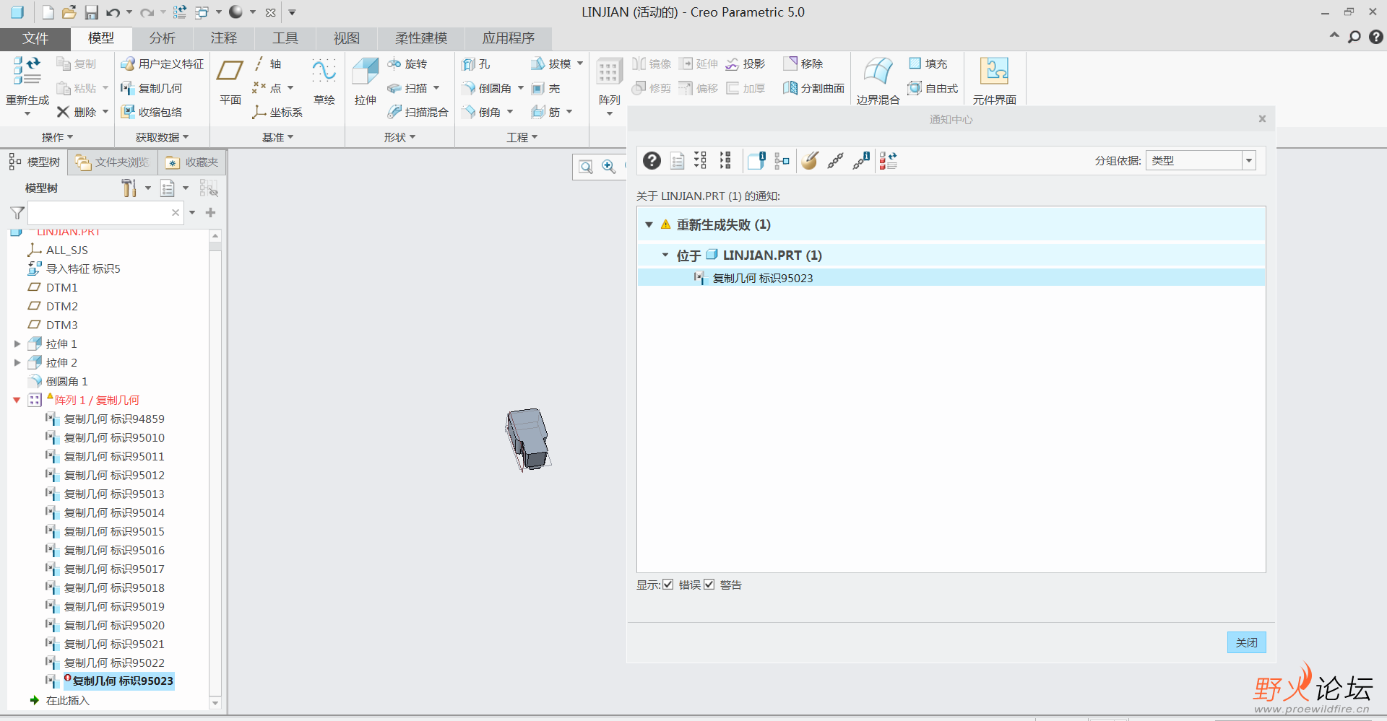Switch to the 柔性建模 ribbon tab

point(421,38)
